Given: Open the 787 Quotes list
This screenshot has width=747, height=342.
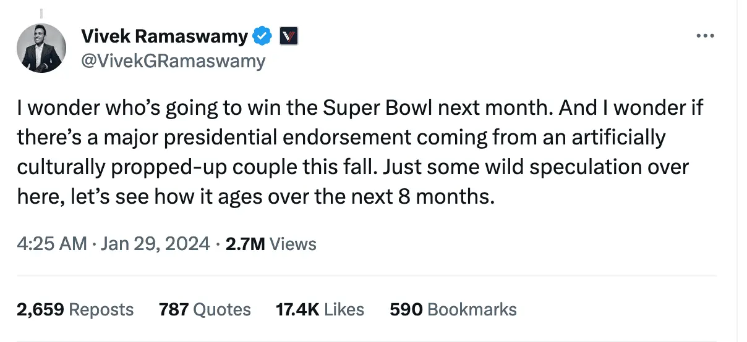Looking at the screenshot, I should click(x=205, y=309).
